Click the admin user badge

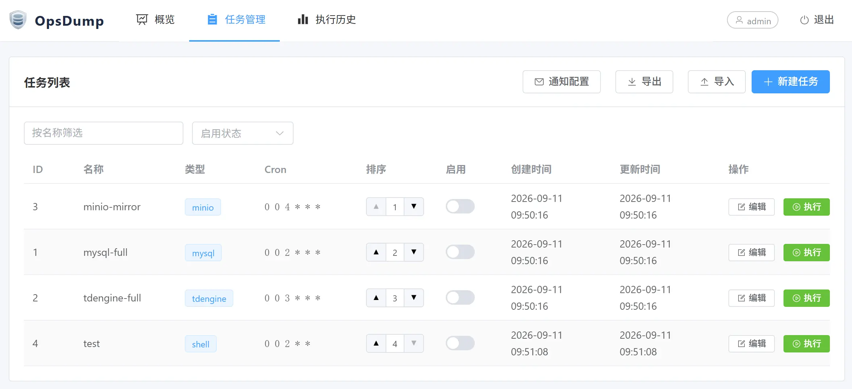(x=752, y=20)
